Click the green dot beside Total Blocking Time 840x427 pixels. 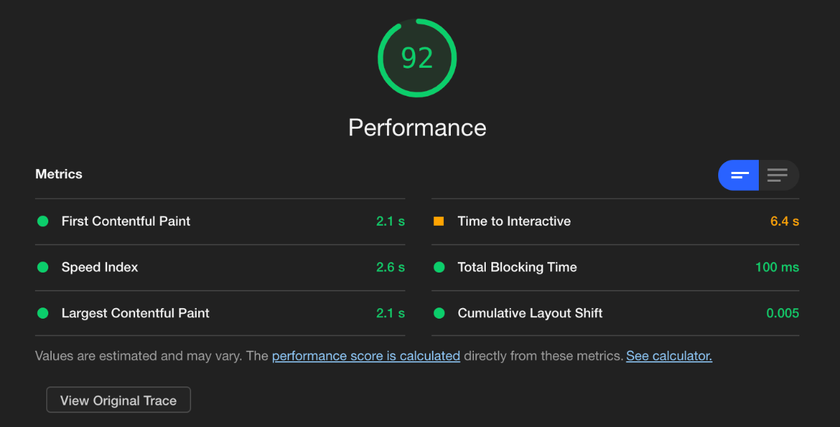click(439, 268)
